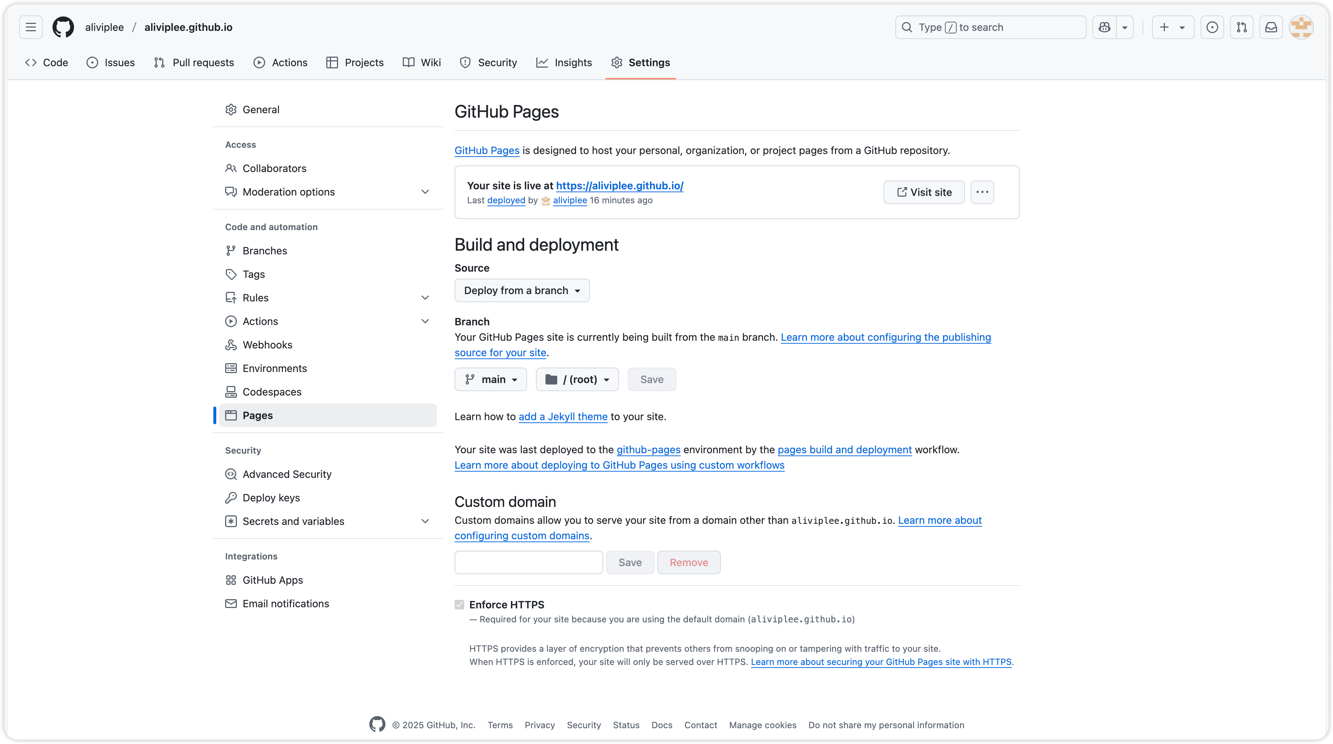Switch to the Code tab

click(47, 62)
